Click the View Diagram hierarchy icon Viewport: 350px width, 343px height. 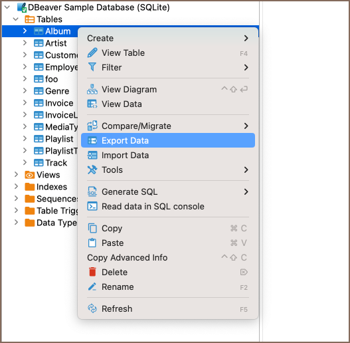coord(92,89)
